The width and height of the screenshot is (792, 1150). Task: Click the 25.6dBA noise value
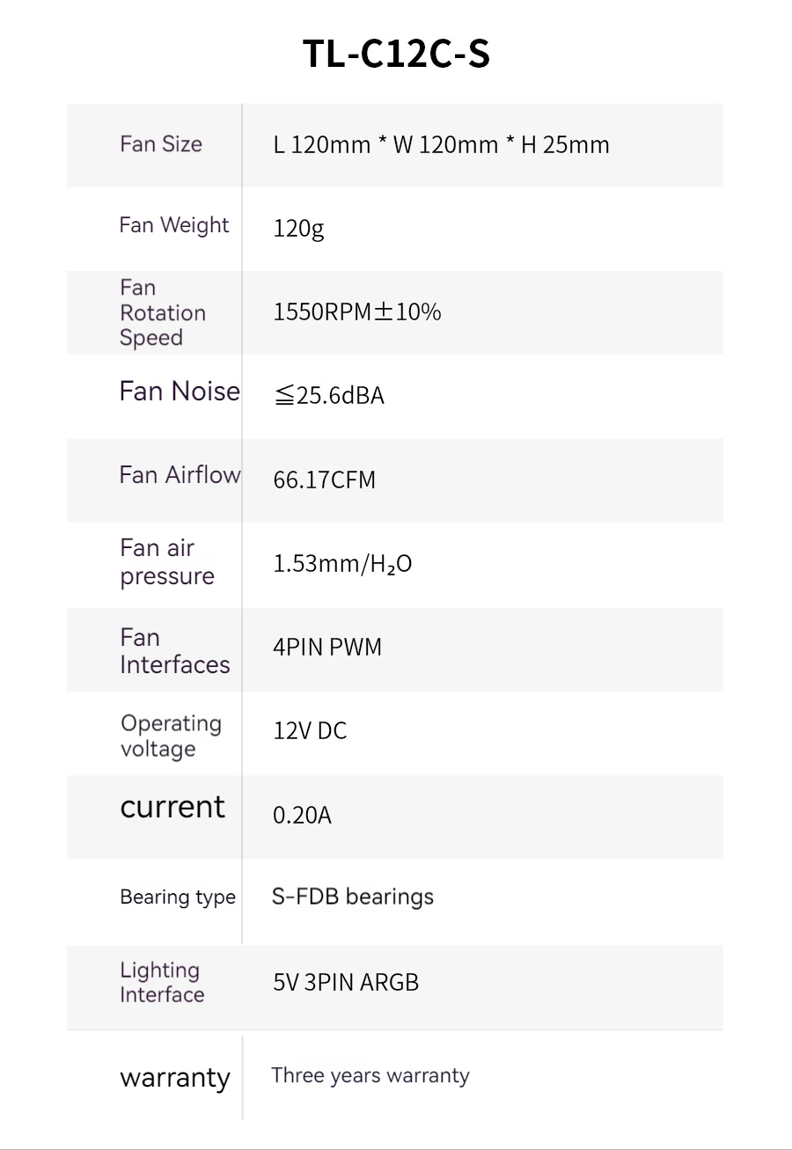click(329, 396)
